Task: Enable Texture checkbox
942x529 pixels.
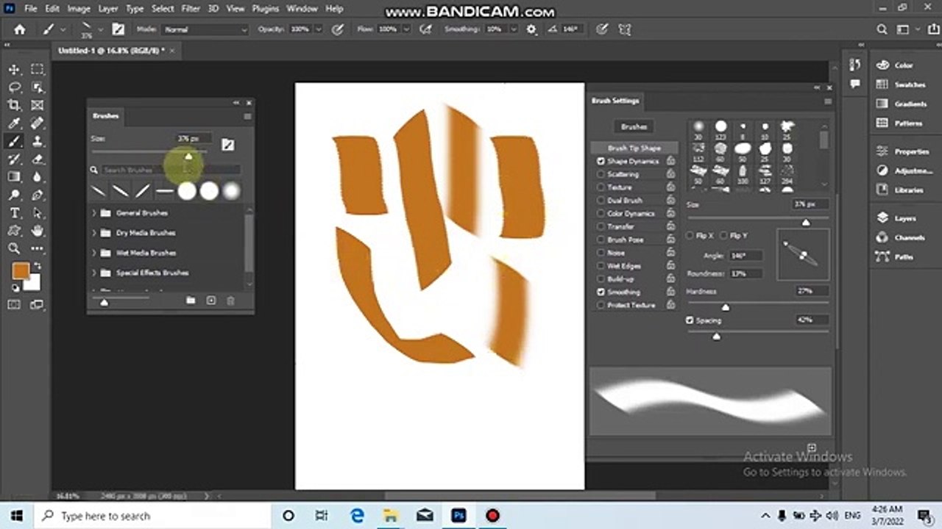Action: point(601,187)
